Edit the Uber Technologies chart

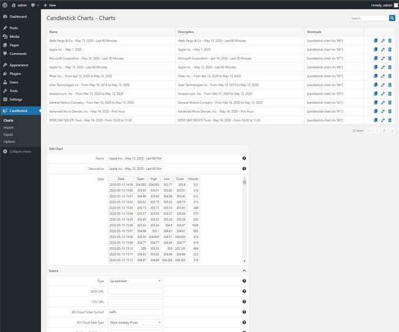[383, 85]
